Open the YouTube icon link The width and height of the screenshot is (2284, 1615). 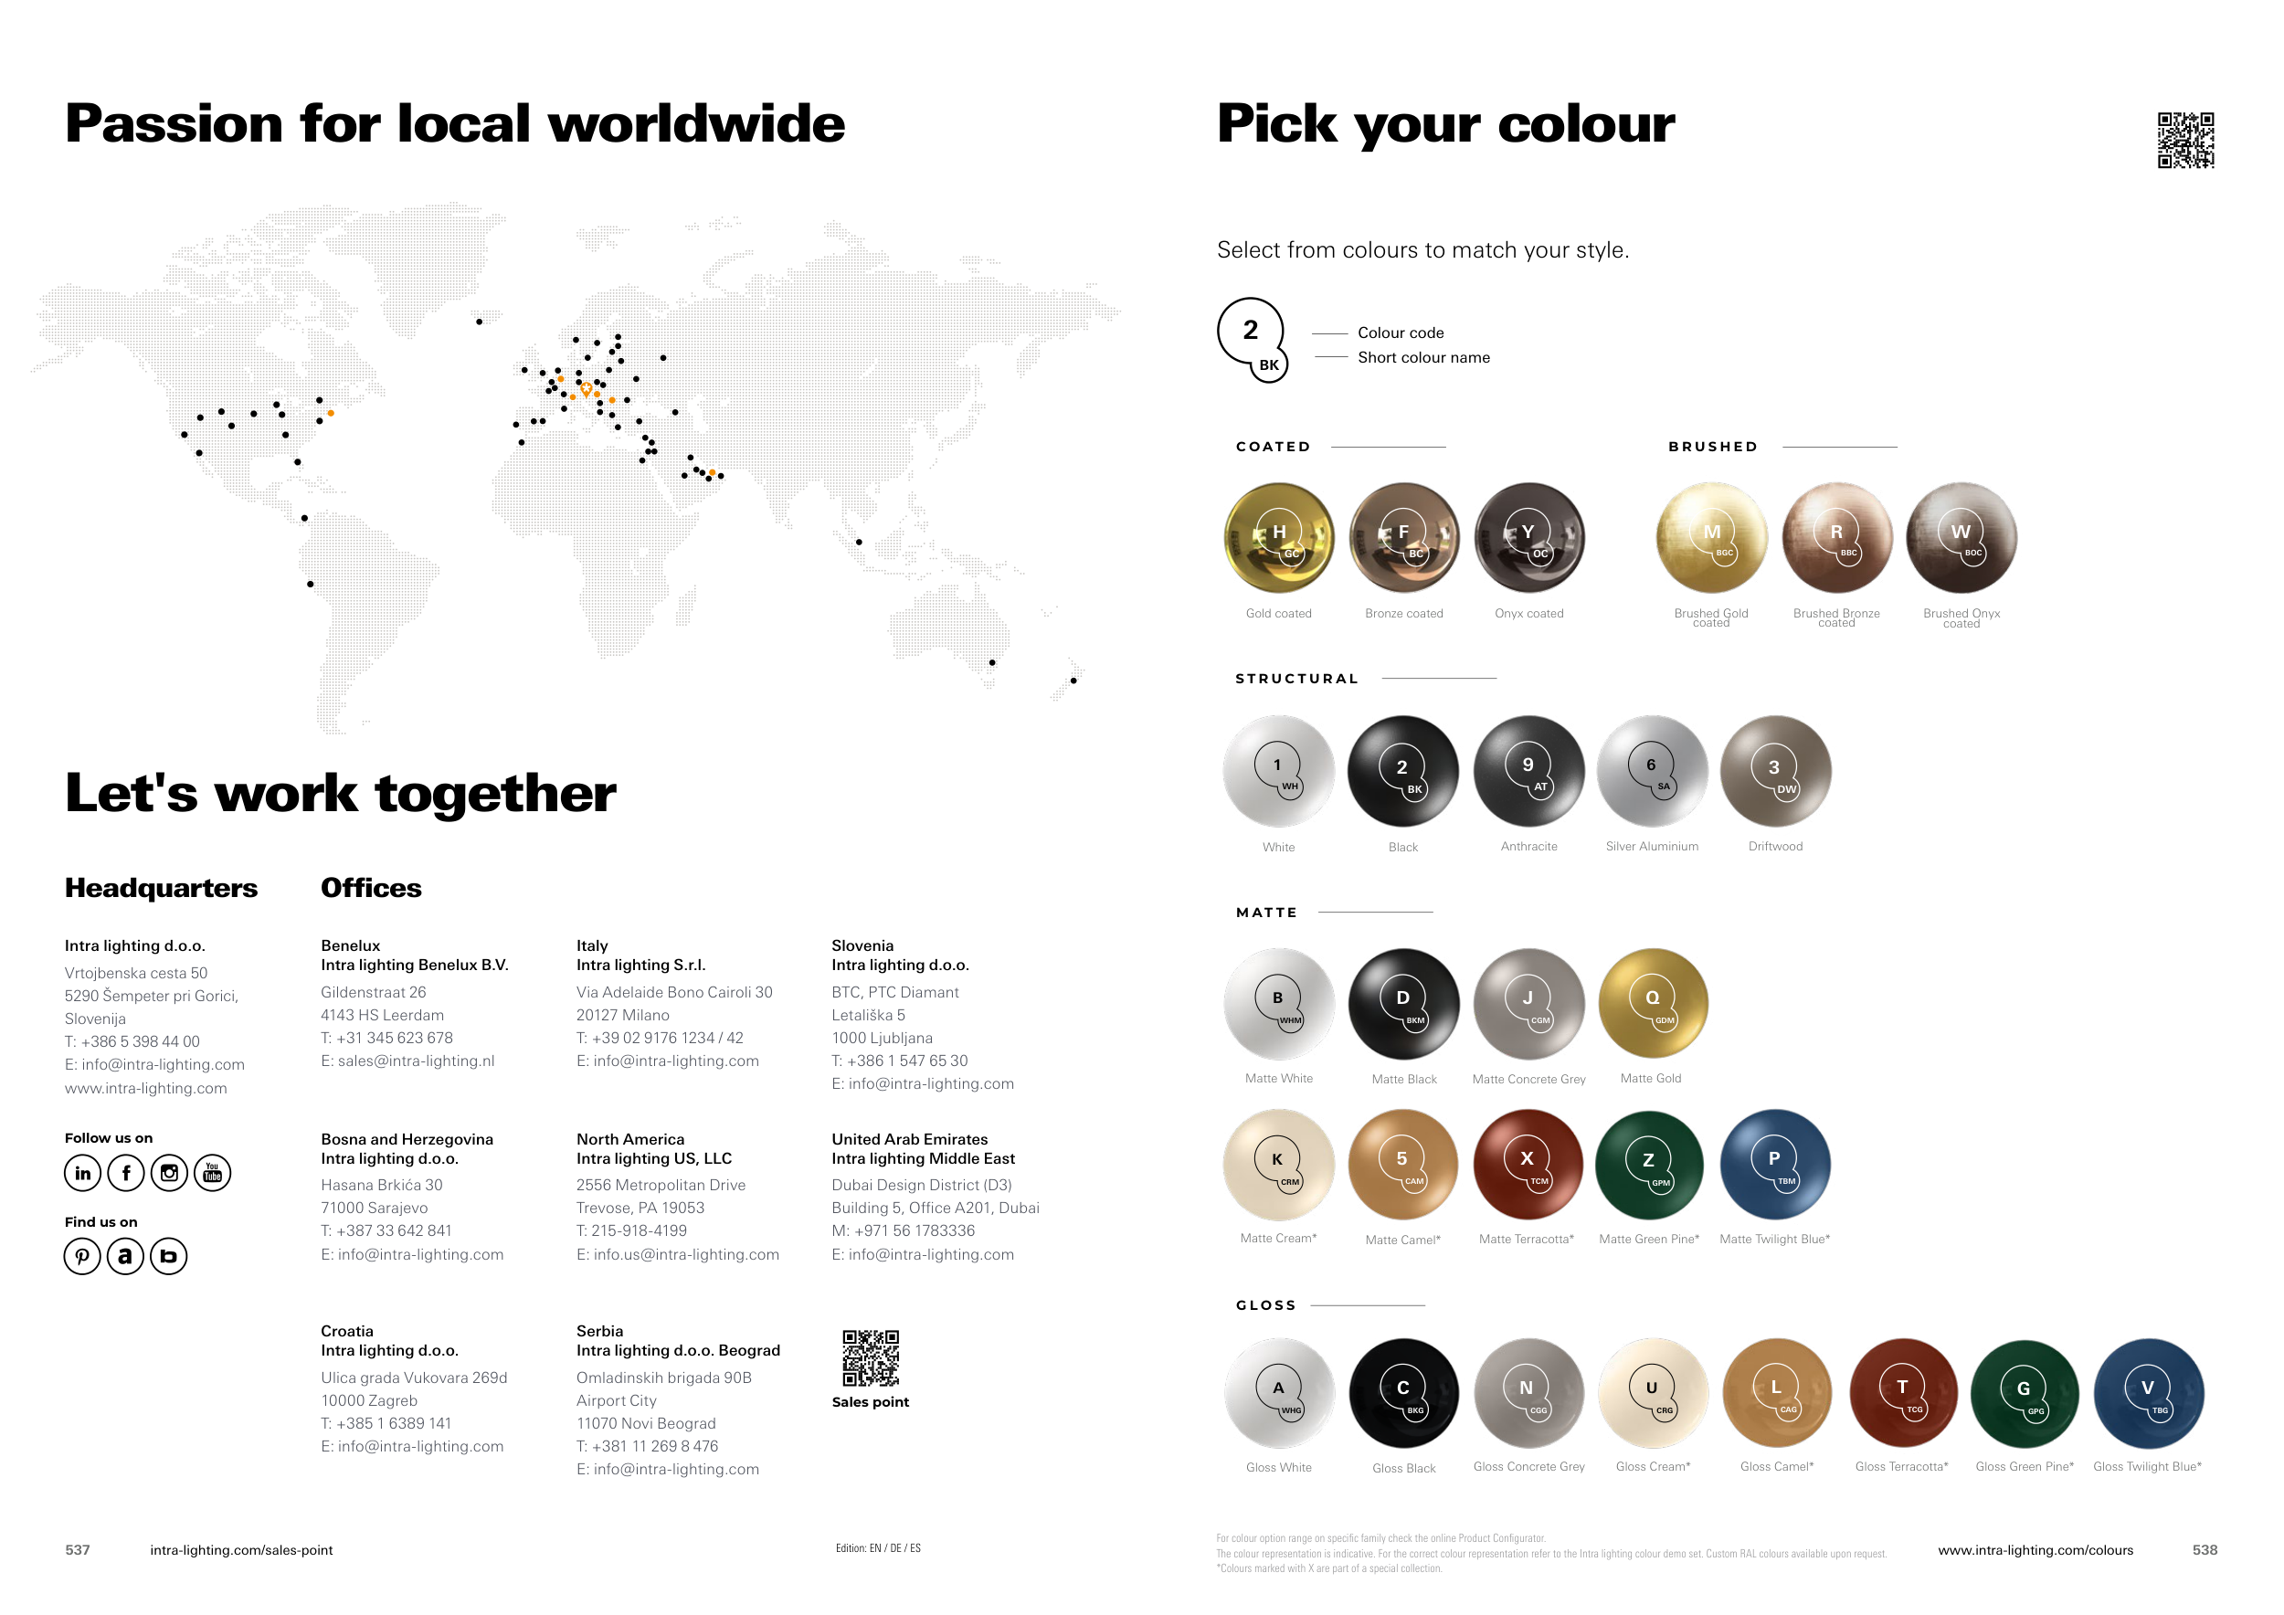212,1174
